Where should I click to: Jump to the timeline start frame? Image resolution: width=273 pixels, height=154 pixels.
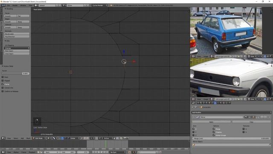(x=93, y=152)
